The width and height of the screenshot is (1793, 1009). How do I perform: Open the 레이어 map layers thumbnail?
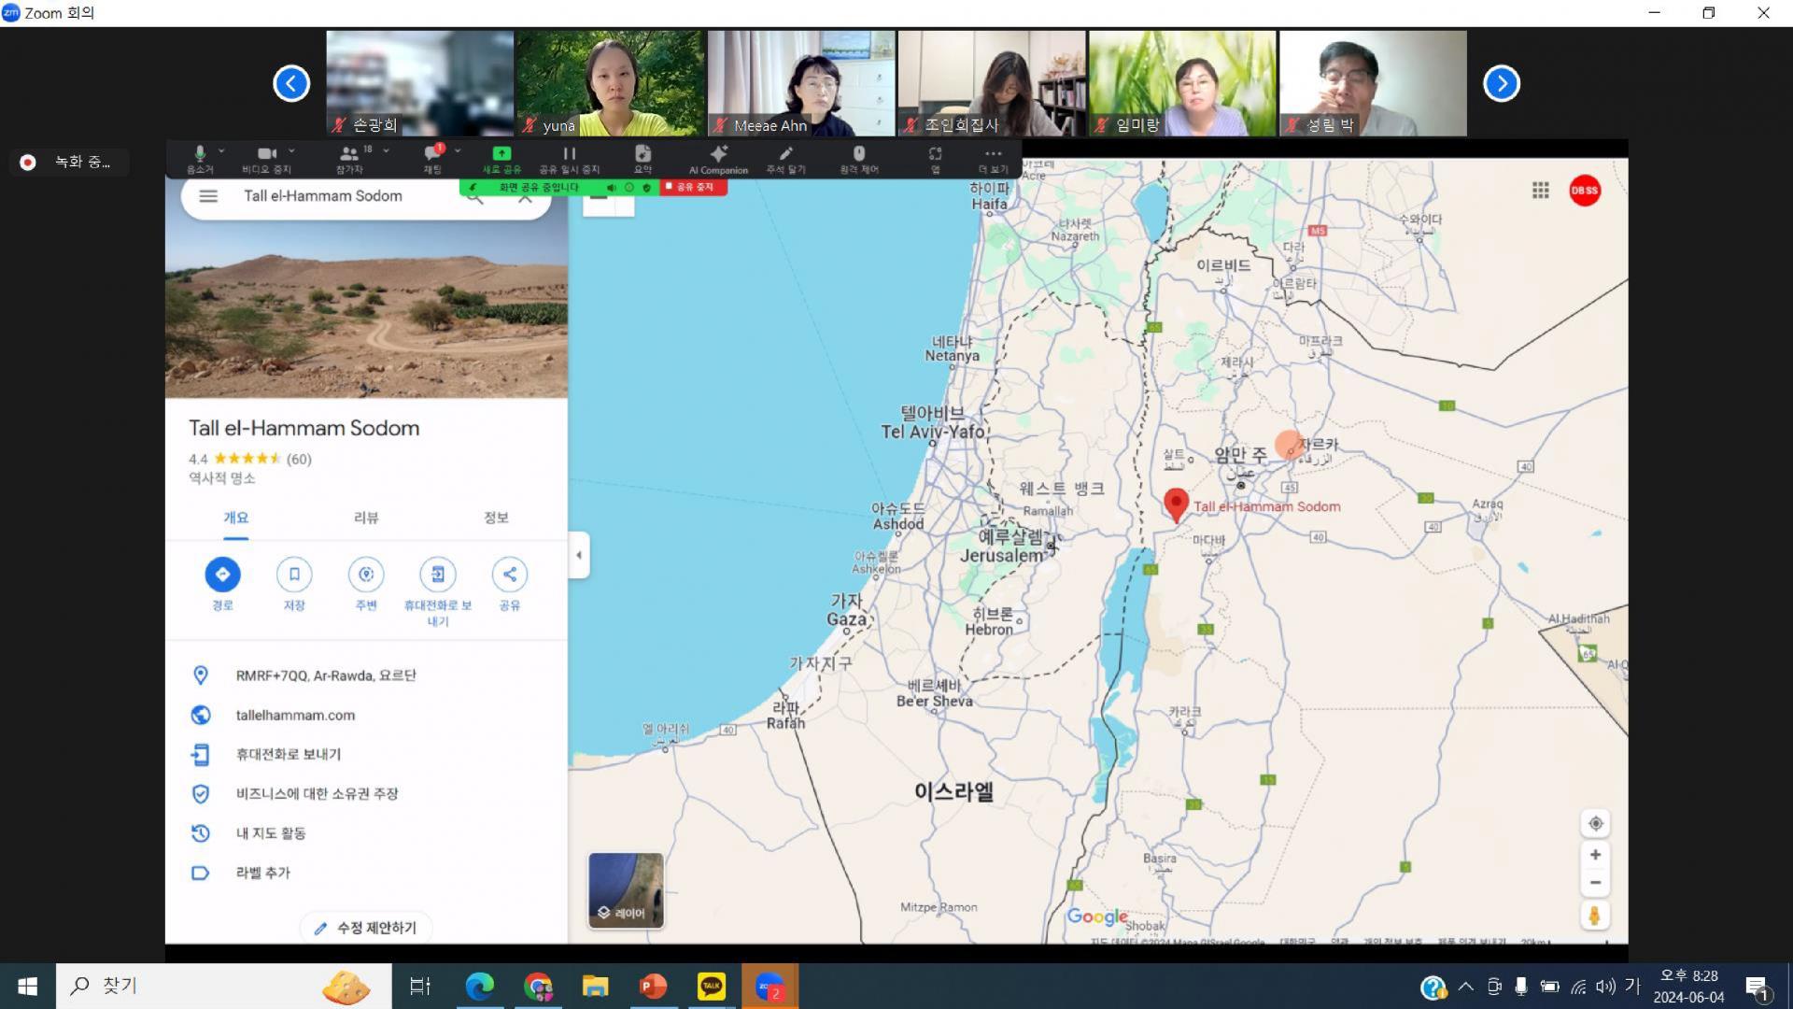click(626, 890)
